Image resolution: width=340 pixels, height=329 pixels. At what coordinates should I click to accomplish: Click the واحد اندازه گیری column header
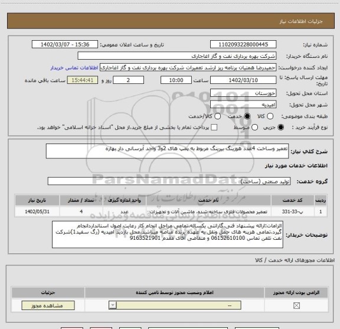pos(125,200)
